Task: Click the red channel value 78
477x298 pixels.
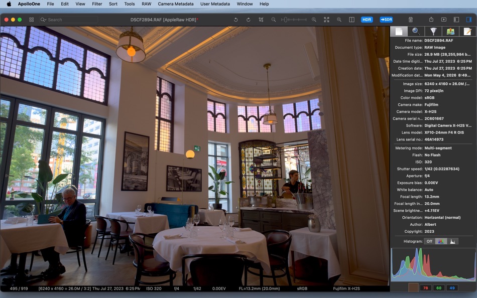Action: point(426,288)
